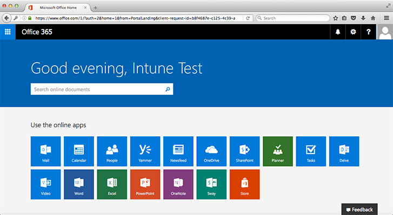This screenshot has width=393, height=215.
Task: Reload the page with refresh icon
Action: (x=248, y=18)
